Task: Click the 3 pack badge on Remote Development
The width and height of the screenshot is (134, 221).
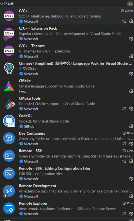Action: tap(5, 196)
